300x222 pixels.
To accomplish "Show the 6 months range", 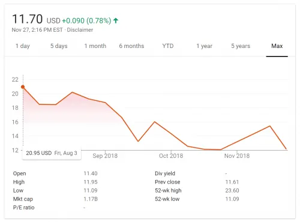I will pos(131,46).
